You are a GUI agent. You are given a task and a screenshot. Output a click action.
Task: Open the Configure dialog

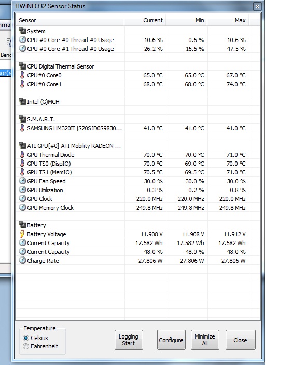point(171,340)
